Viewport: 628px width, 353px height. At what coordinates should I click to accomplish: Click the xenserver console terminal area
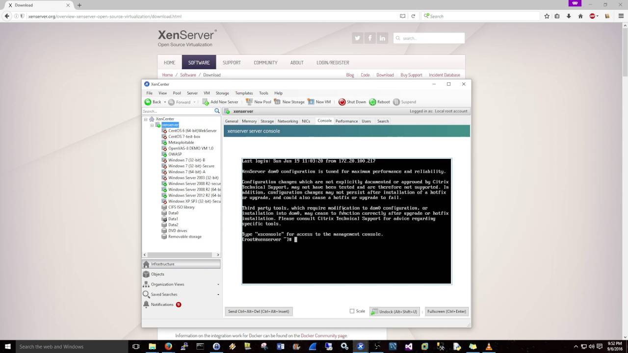pos(346,221)
